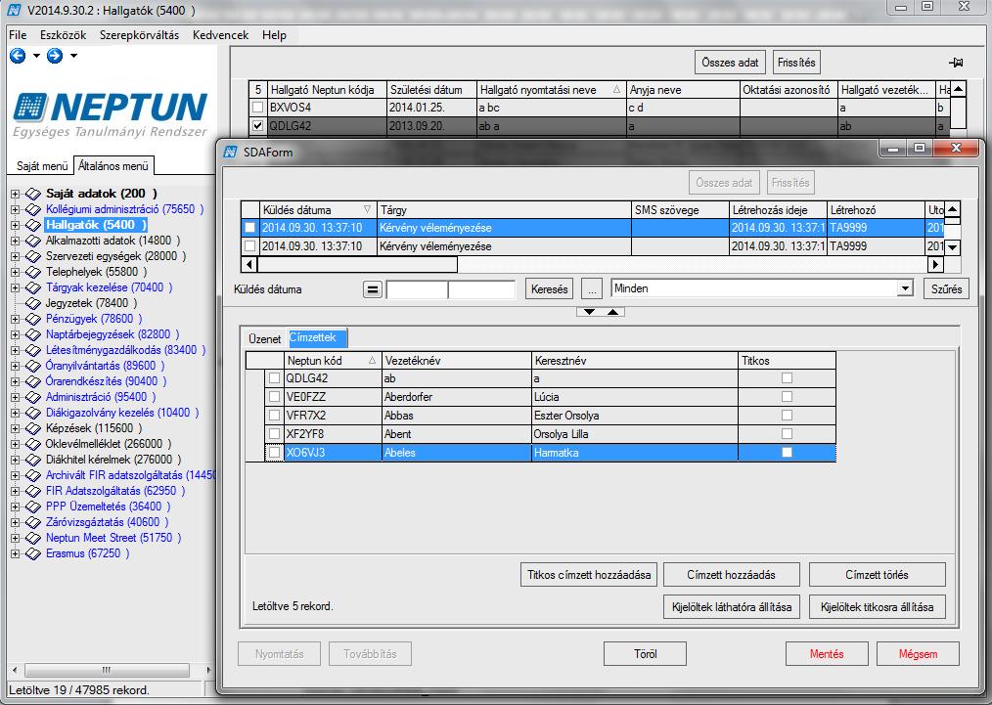Screen dimensions: 992x705
Task: Open the back arrow history dropdown
Action: pyautogui.click(x=36, y=57)
